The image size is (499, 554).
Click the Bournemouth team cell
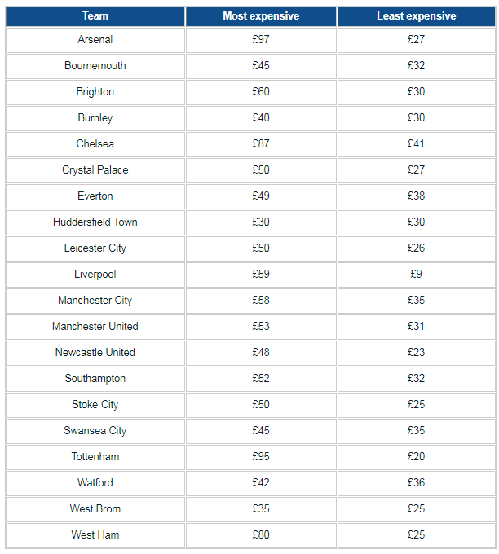coord(95,66)
